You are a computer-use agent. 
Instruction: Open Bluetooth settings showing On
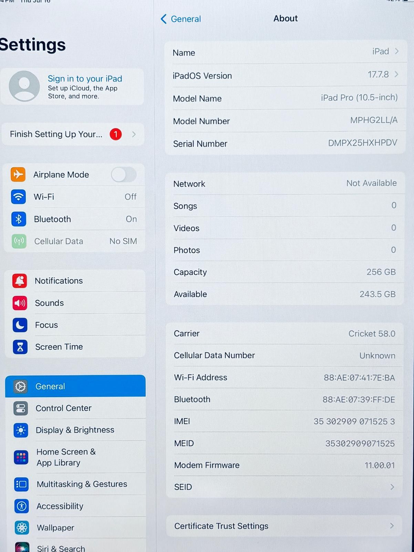(x=74, y=219)
